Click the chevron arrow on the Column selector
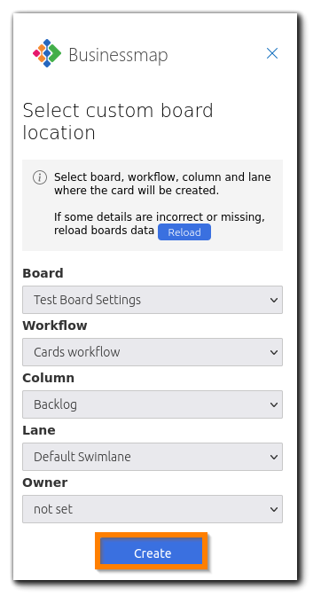321x604 pixels. [x=274, y=404]
